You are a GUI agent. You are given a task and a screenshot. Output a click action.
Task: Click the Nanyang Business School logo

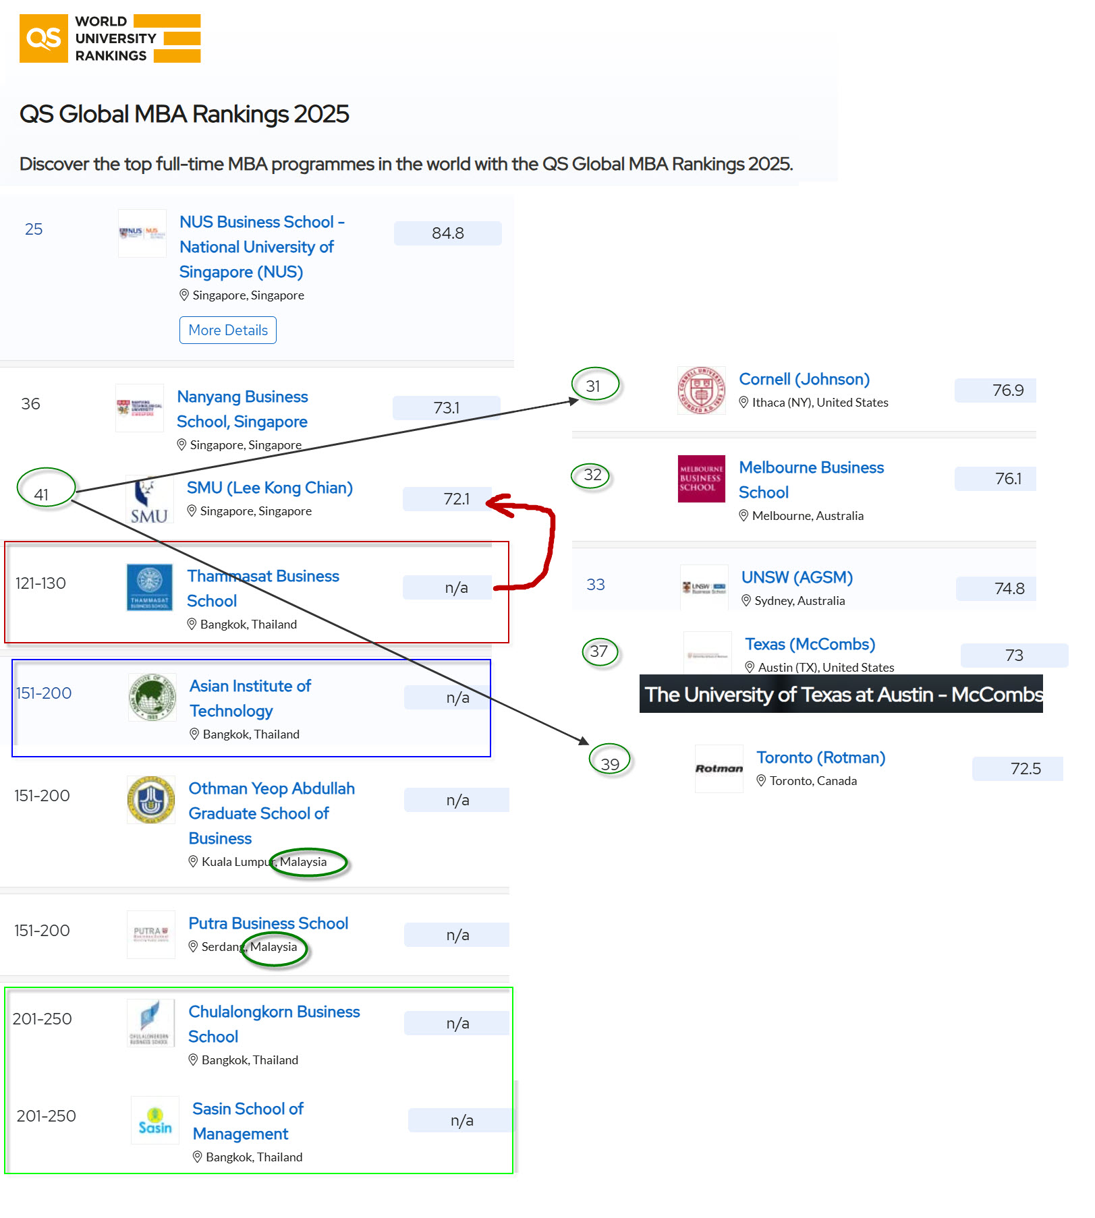click(x=140, y=408)
